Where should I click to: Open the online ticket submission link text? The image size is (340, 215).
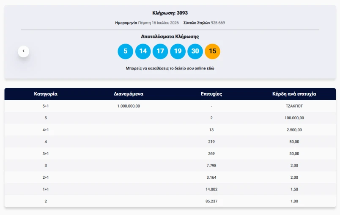click(170, 68)
